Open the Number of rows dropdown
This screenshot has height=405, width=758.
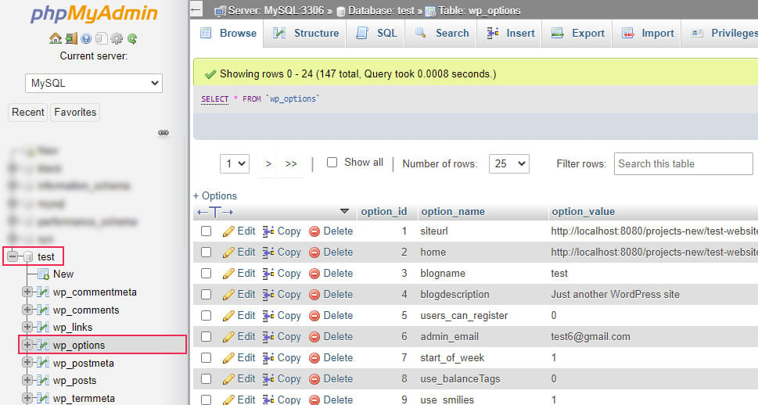coord(509,164)
